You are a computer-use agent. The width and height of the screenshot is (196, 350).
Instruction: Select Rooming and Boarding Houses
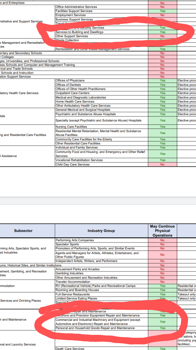[x=102, y=290]
